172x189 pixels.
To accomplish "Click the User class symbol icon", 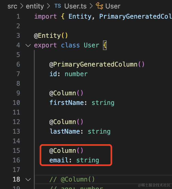I will point(100,6).
